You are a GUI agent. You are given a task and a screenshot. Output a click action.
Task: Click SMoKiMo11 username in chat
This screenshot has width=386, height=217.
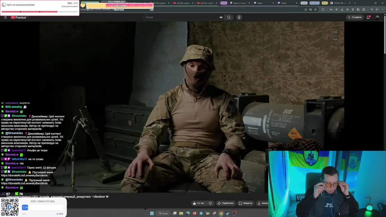pyautogui.click(x=19, y=159)
